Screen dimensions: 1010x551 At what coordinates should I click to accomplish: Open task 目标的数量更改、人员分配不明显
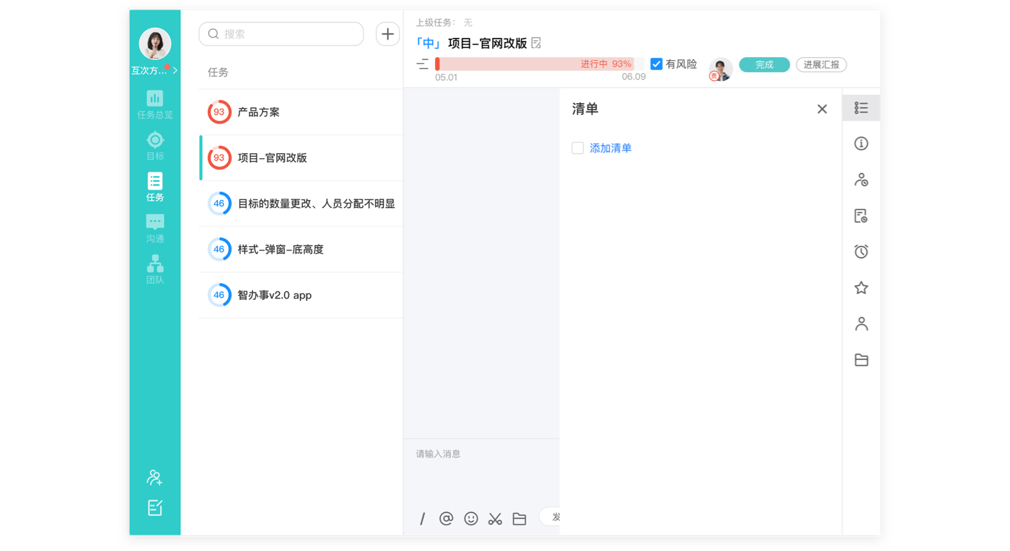coord(301,204)
